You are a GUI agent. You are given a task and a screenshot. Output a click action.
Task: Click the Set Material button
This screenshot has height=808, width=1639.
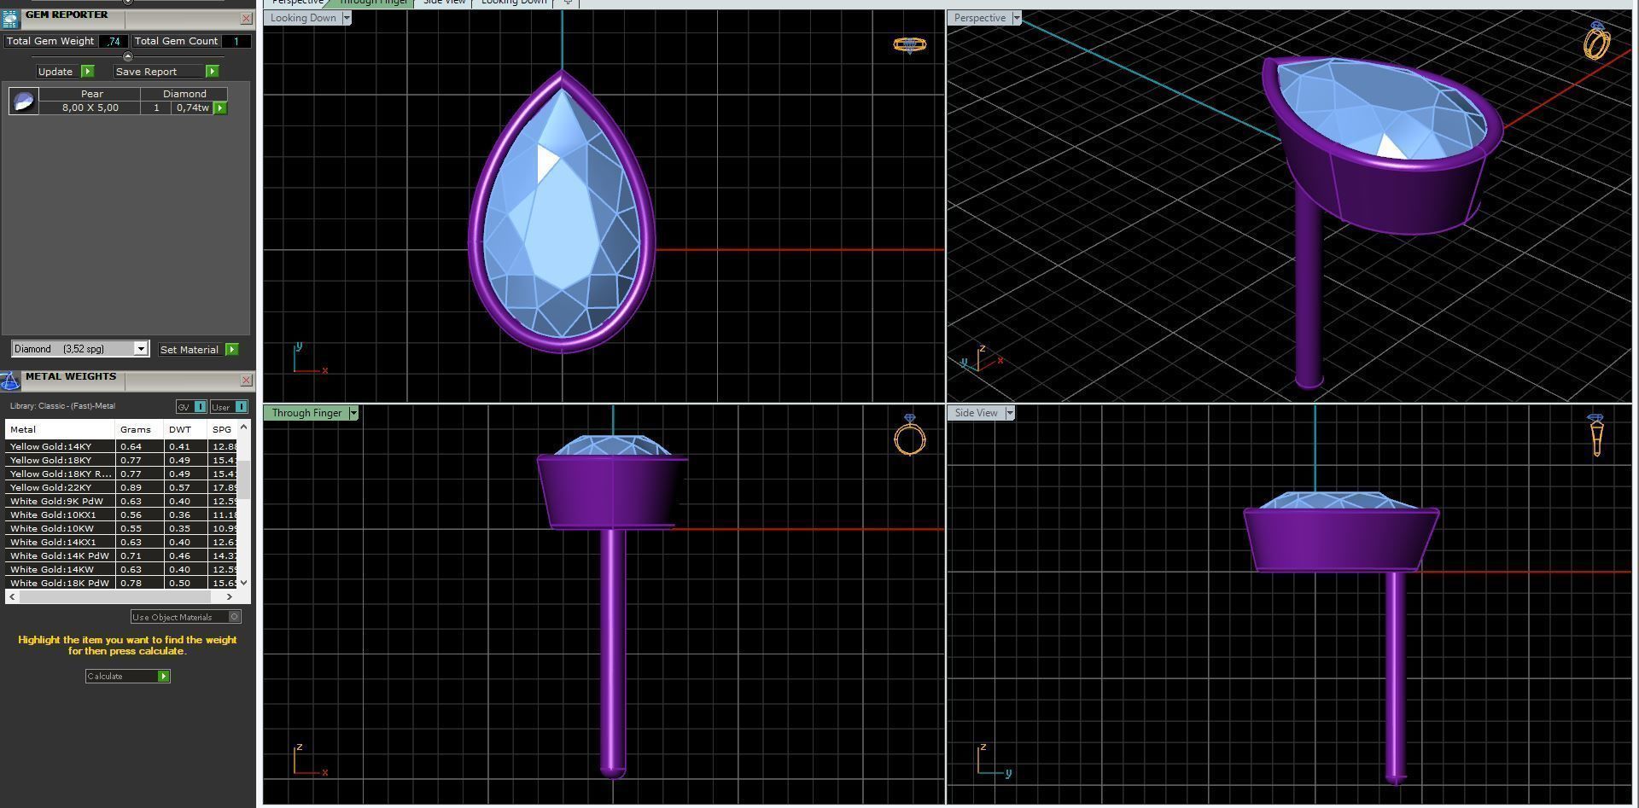(190, 349)
